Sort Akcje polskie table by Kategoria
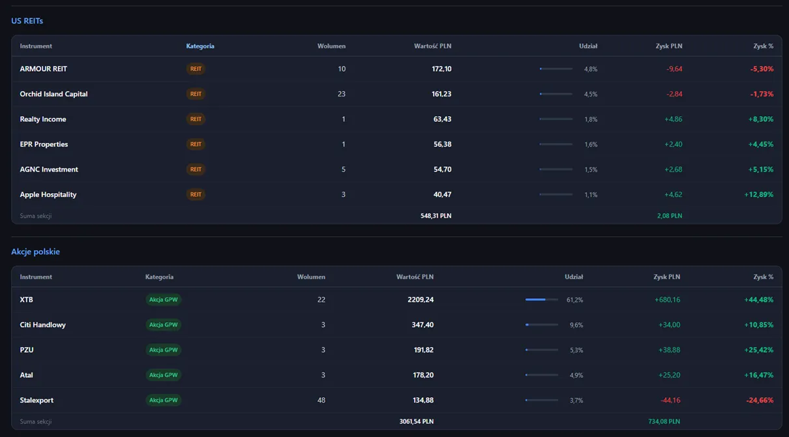Viewport: 789px width, 437px height. point(159,277)
